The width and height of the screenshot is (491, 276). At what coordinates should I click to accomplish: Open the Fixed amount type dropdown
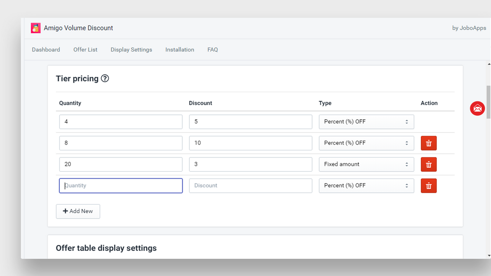(x=366, y=164)
